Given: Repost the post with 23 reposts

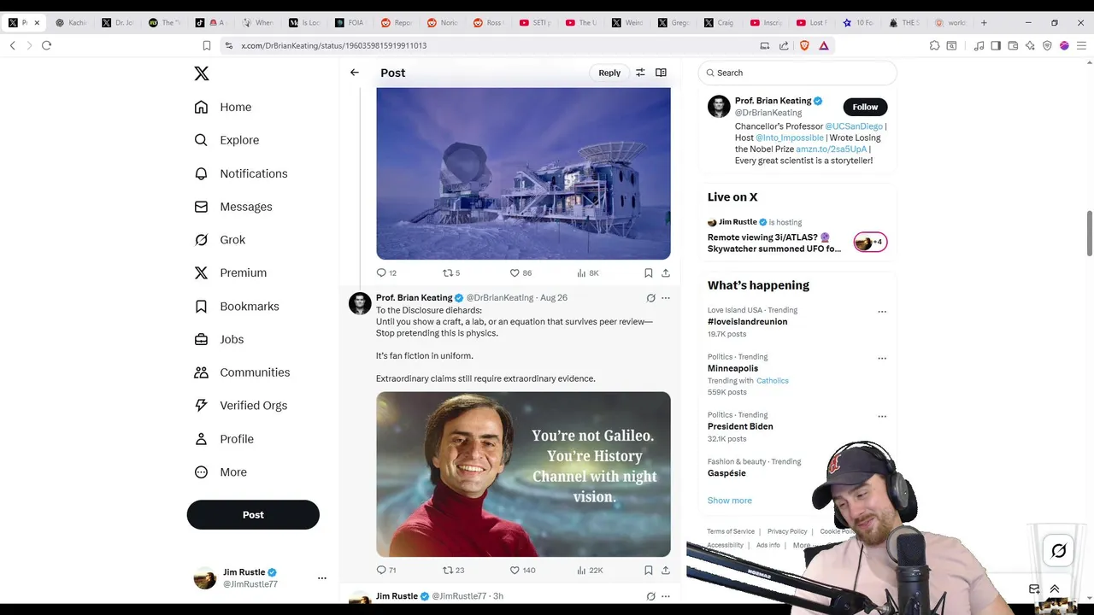Looking at the screenshot, I should click(x=453, y=570).
